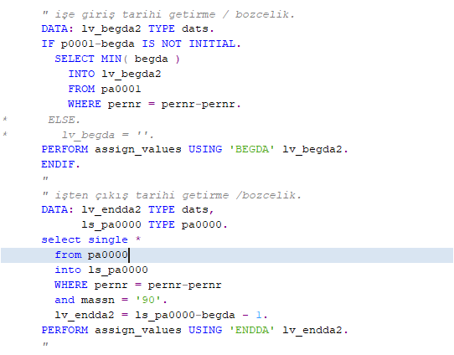Viewport: 454px width, 355px height.
Task: Click the commented line "lv_begda = ''."
Action: pyautogui.click(x=107, y=135)
